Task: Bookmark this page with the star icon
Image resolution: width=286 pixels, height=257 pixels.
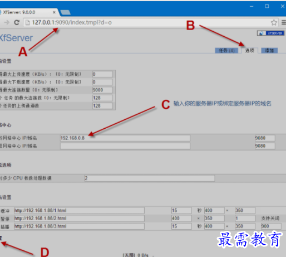Action: [x=274, y=22]
